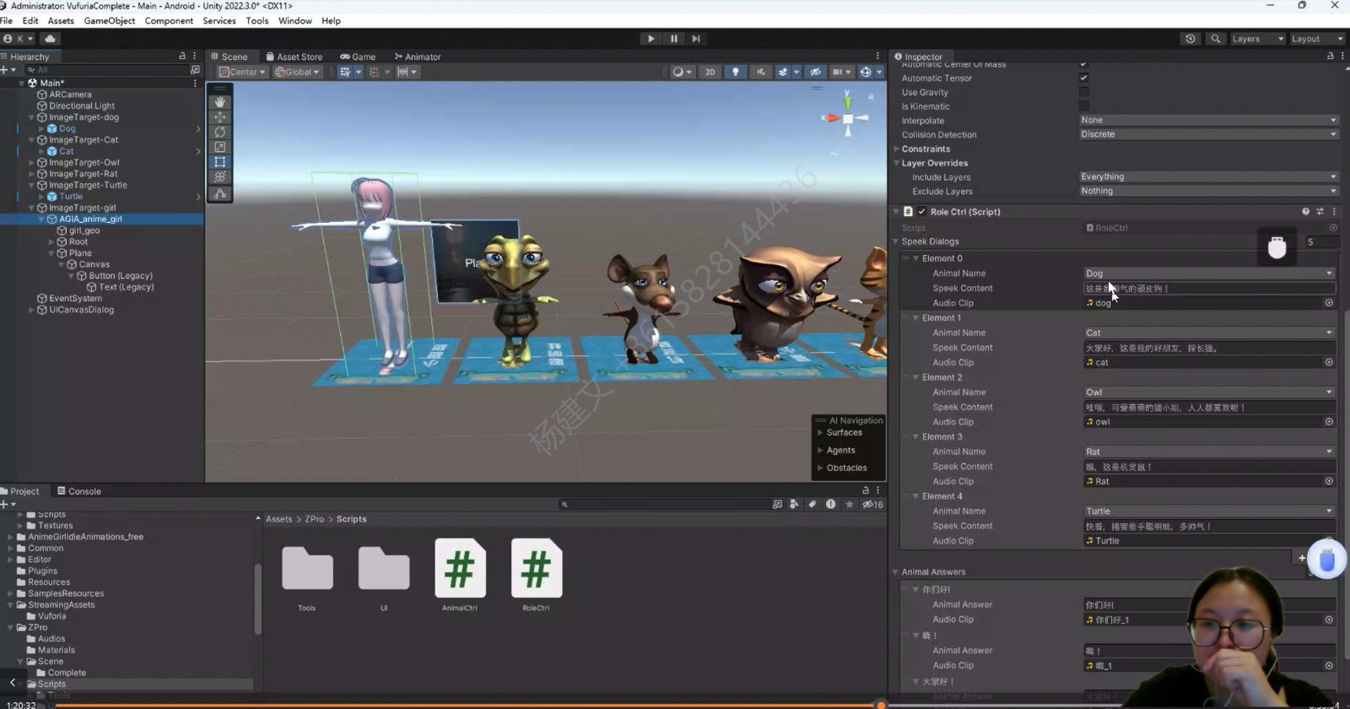Expand ImageTarget-Owl in Hierarchy
This screenshot has width=1350, height=709.
(x=32, y=163)
